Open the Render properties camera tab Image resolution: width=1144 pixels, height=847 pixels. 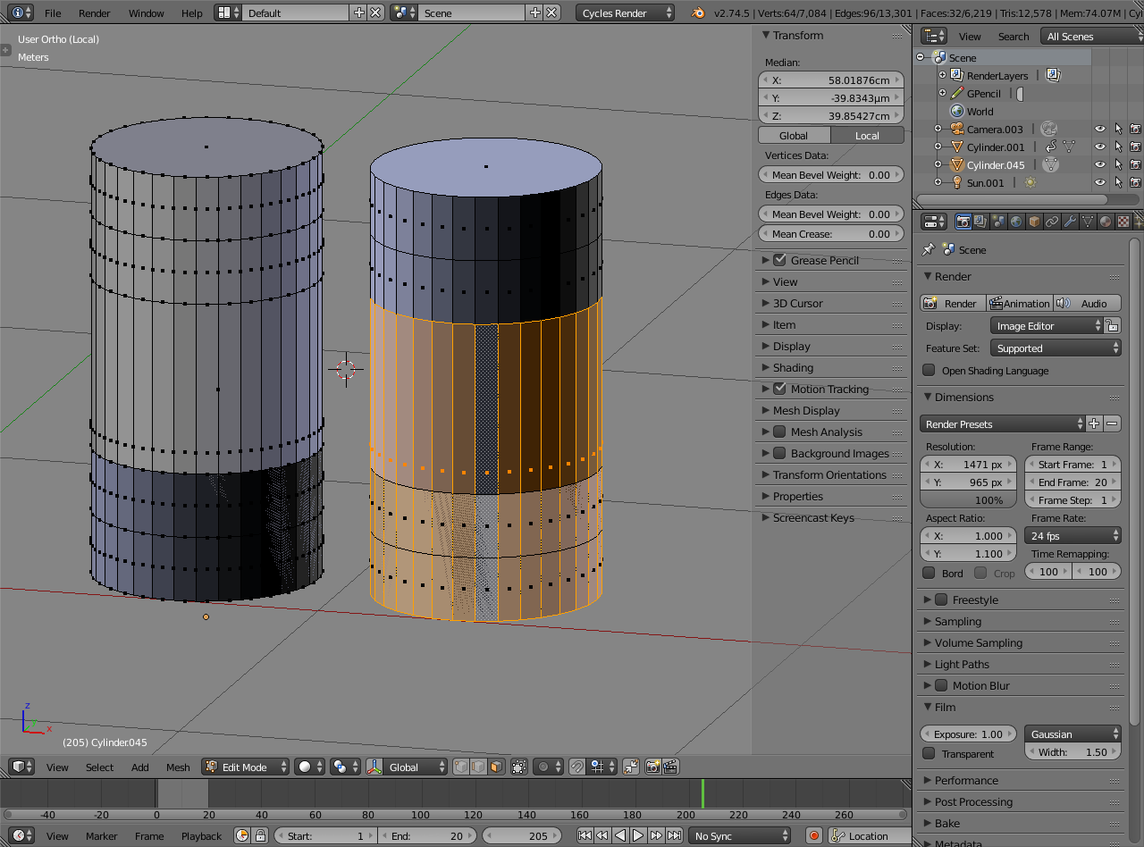[x=963, y=222]
